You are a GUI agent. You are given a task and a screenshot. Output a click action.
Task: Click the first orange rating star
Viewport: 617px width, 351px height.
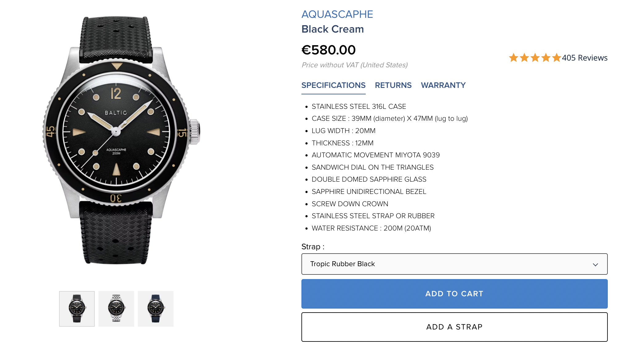513,58
